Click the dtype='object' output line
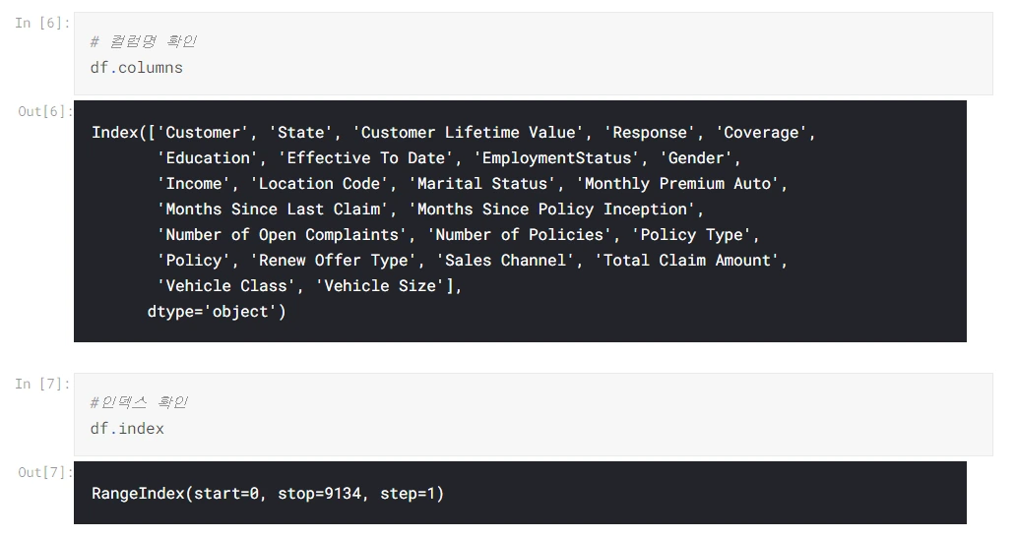The image size is (1017, 538). pyautogui.click(x=217, y=312)
